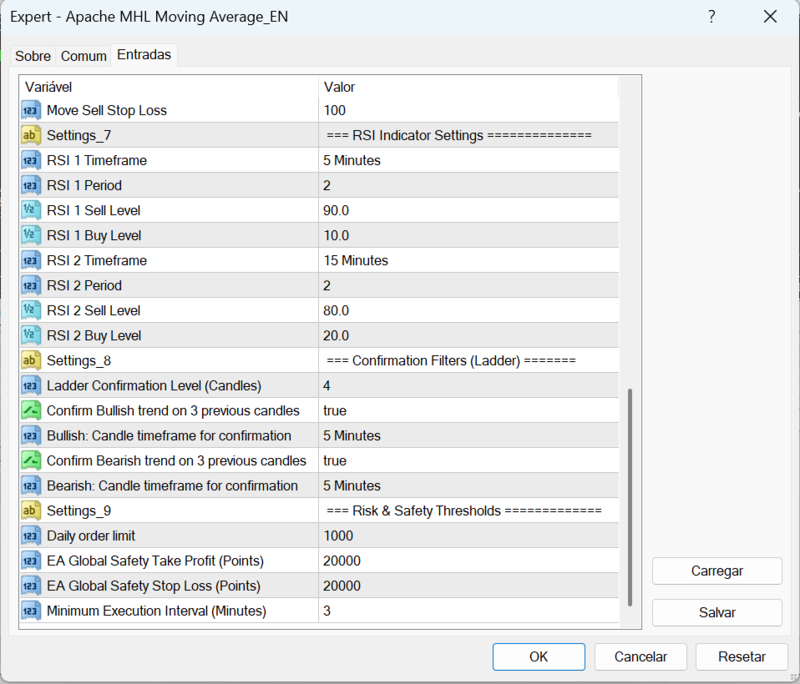Click the boolean icon for Confirm Bullish trend
The width and height of the screenshot is (800, 684).
point(31,410)
